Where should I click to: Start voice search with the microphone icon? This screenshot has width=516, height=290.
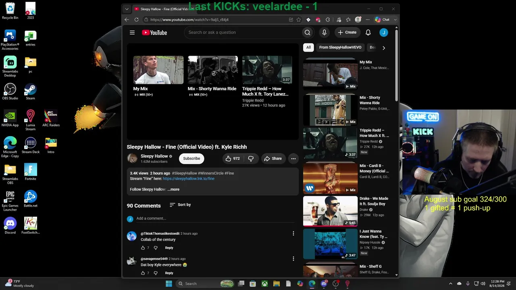(x=324, y=33)
